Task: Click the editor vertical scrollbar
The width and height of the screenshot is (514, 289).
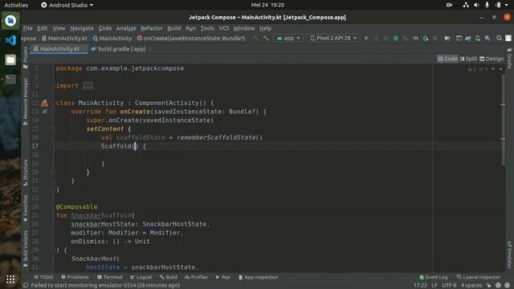Action: click(x=504, y=120)
